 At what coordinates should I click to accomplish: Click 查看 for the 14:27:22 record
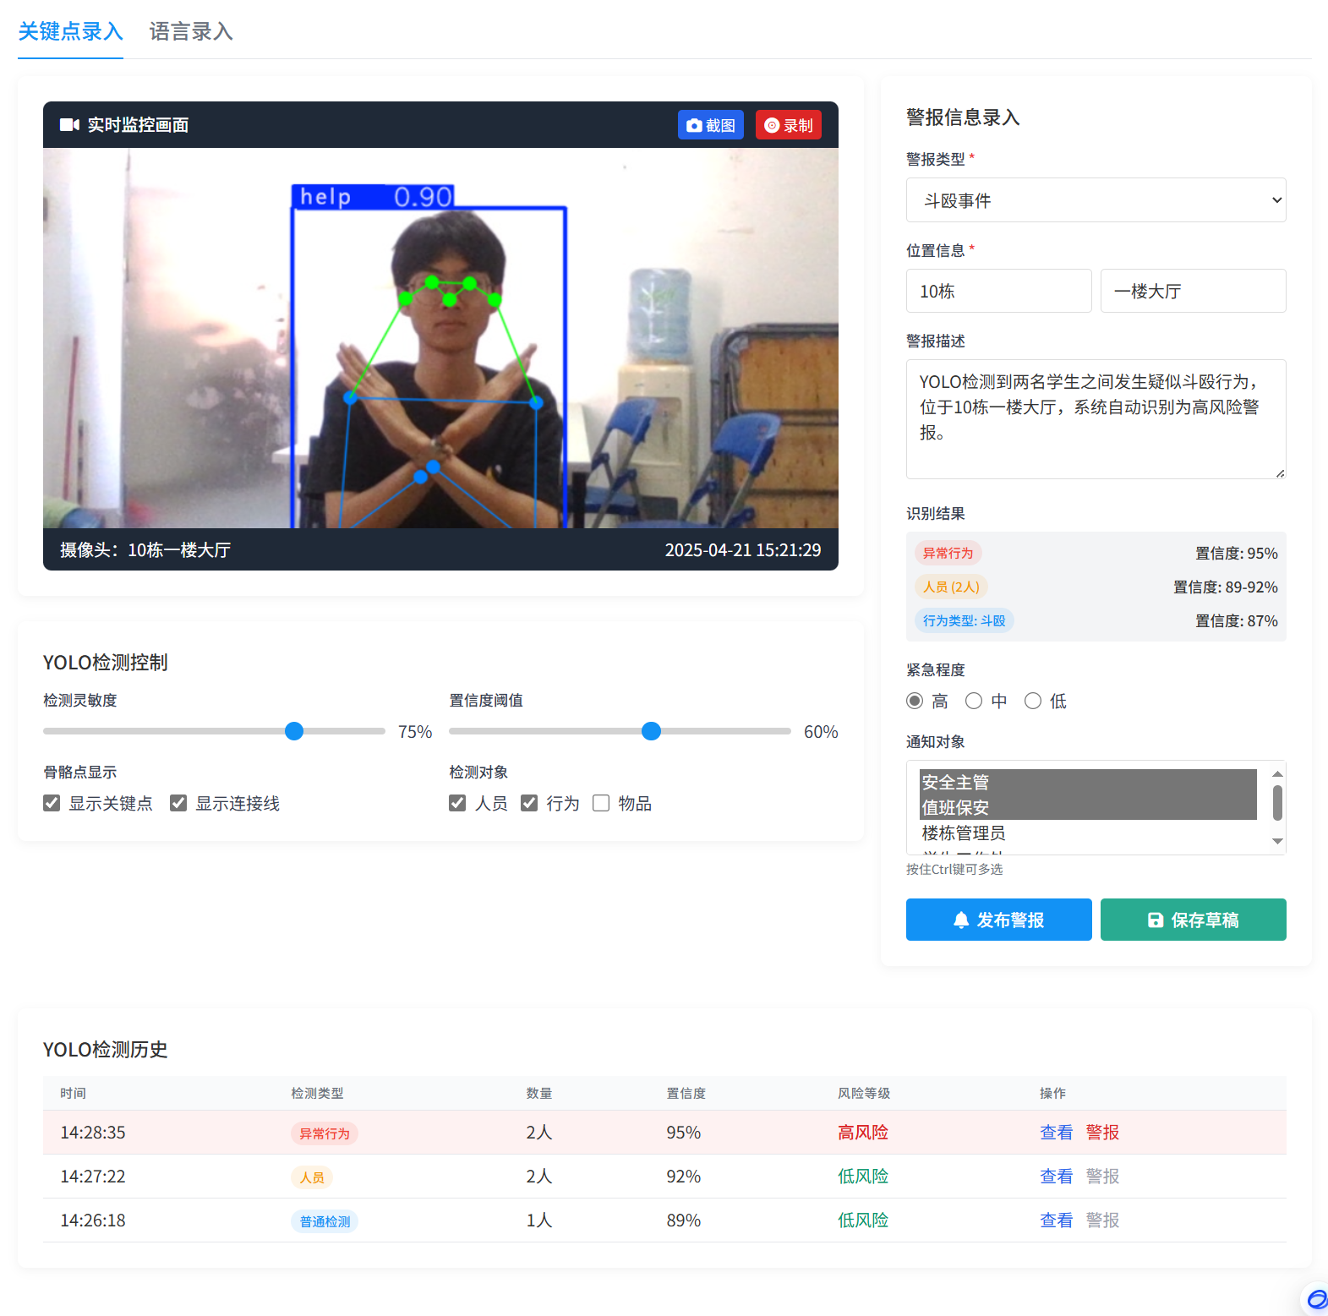tap(1056, 1177)
